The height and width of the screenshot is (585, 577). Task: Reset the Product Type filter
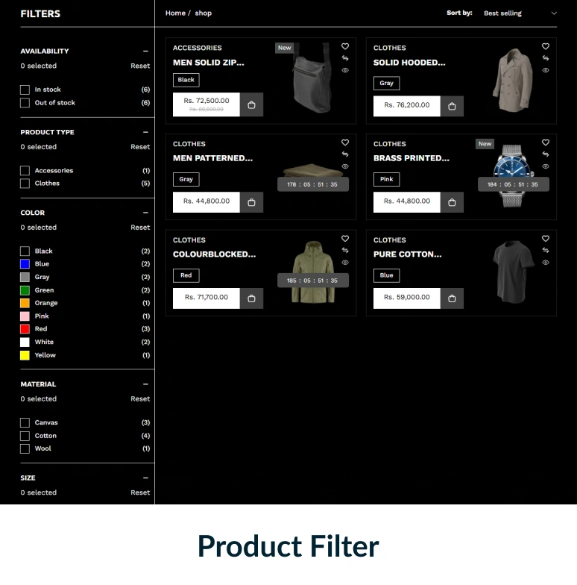(140, 146)
